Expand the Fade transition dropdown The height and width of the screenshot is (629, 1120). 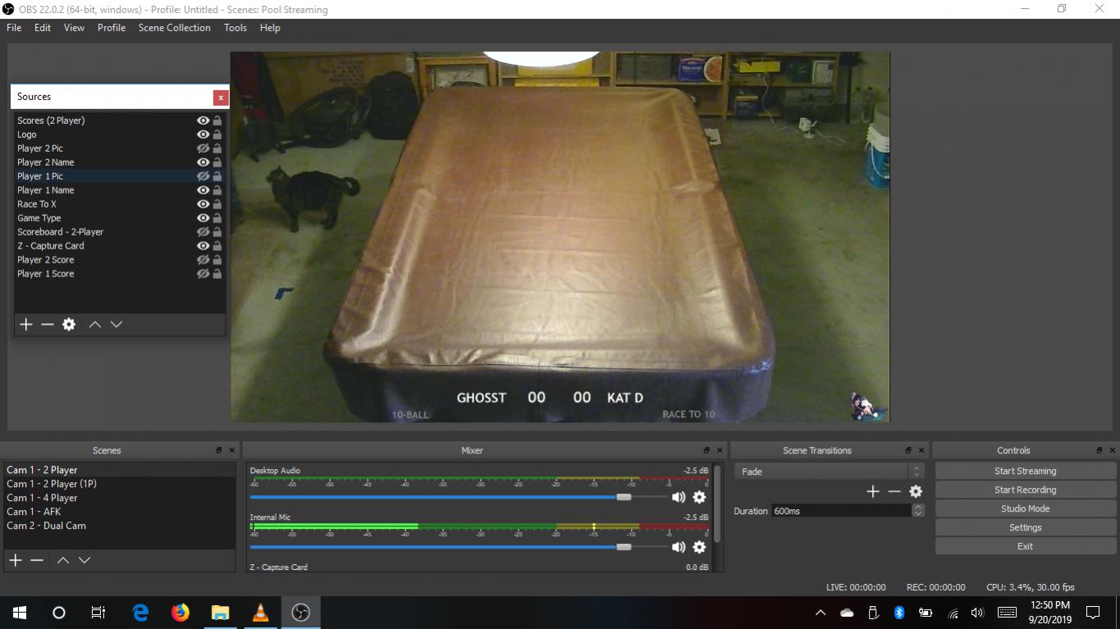(917, 472)
